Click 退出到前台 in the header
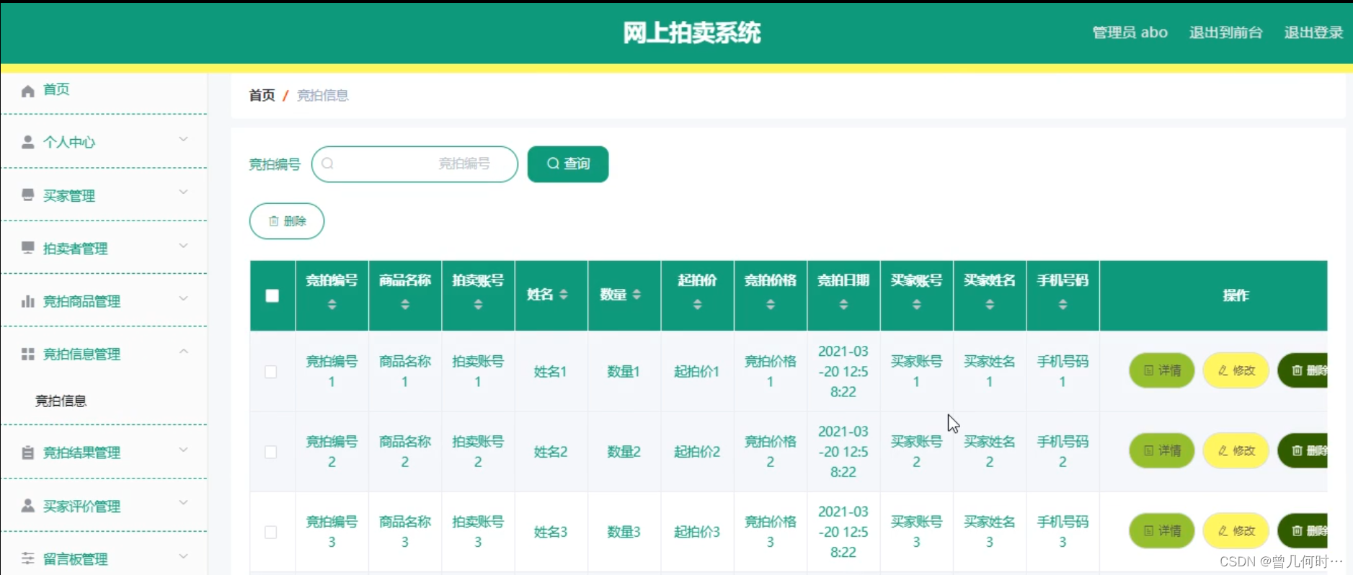The width and height of the screenshot is (1353, 575). (1225, 32)
